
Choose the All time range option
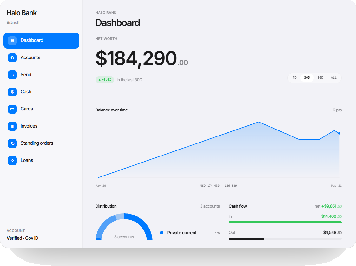[333, 78]
